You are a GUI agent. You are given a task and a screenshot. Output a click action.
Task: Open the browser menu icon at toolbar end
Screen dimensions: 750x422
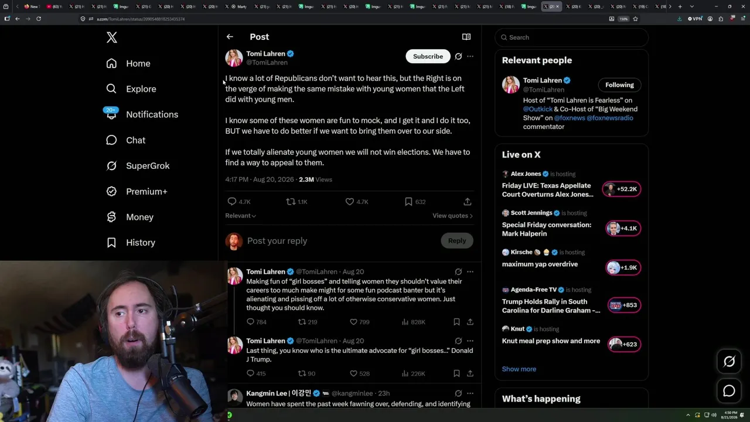pos(742,19)
